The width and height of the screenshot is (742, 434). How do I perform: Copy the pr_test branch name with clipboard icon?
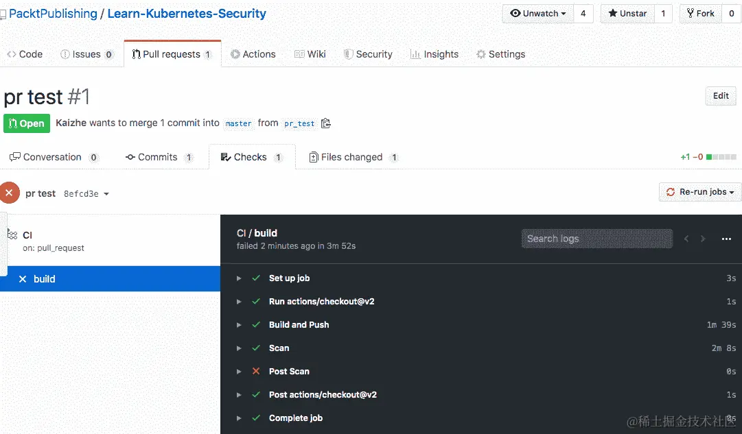pos(325,123)
